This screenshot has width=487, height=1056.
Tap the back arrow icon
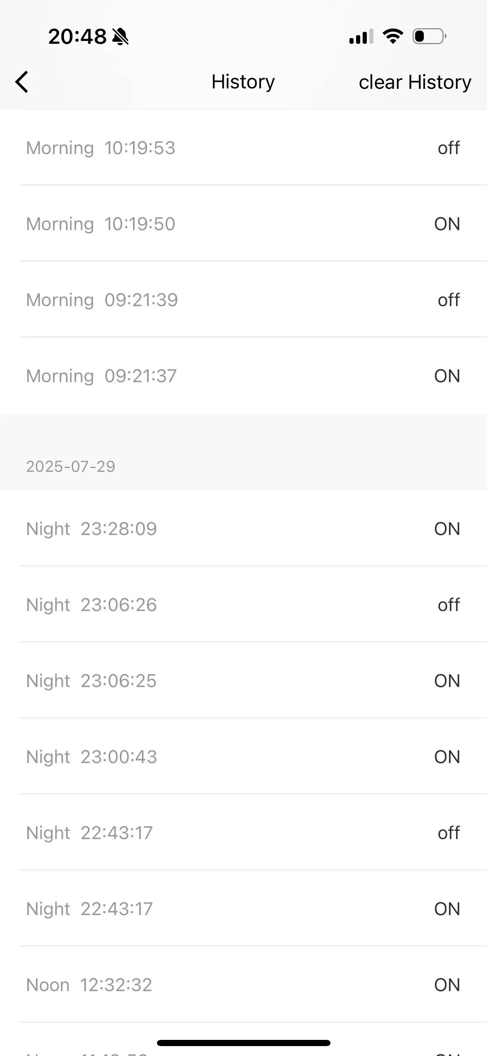point(22,82)
